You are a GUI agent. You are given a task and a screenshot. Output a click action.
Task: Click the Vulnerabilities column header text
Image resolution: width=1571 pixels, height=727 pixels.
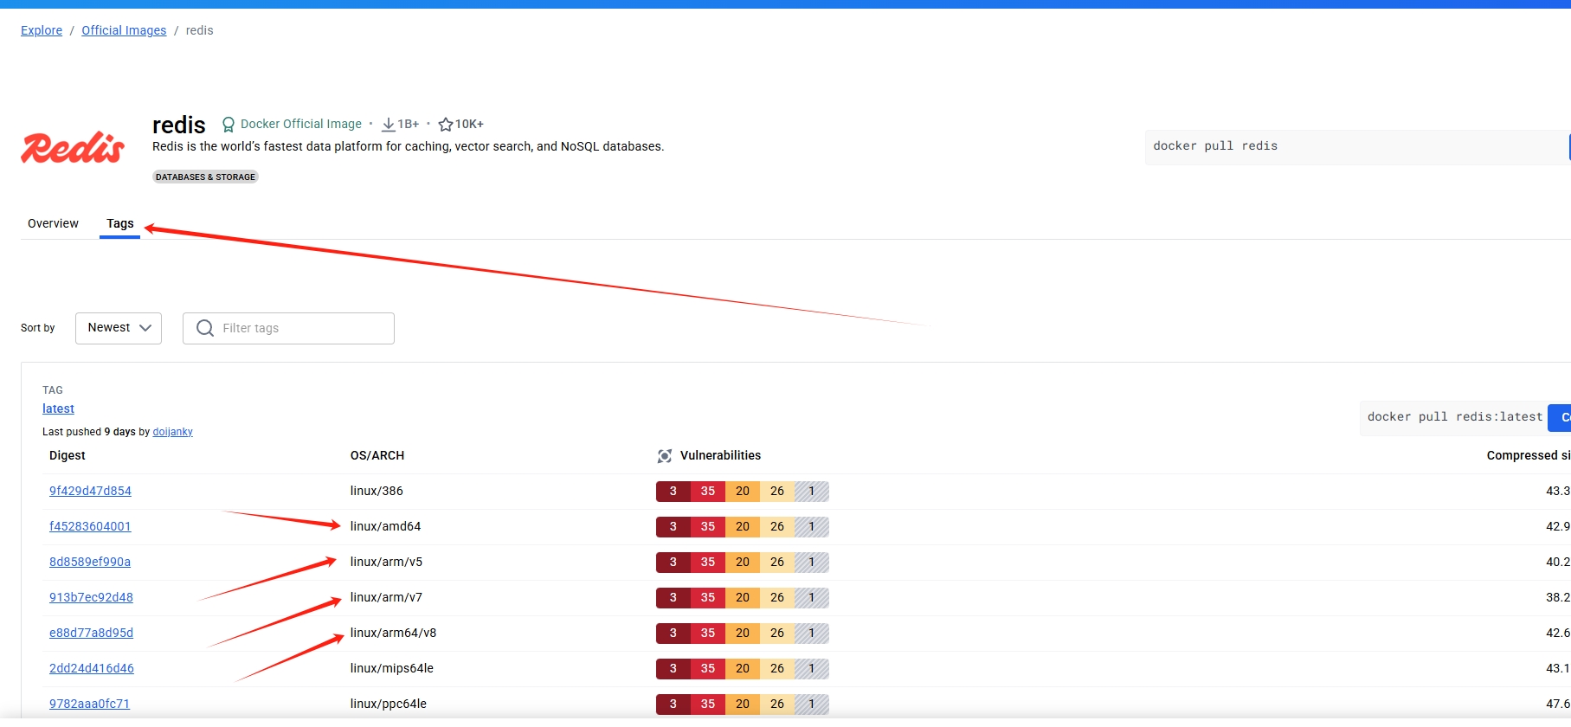click(x=720, y=455)
